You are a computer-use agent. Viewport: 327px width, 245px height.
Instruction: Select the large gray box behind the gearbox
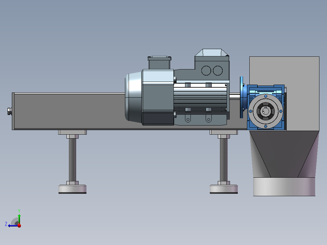point(300,73)
